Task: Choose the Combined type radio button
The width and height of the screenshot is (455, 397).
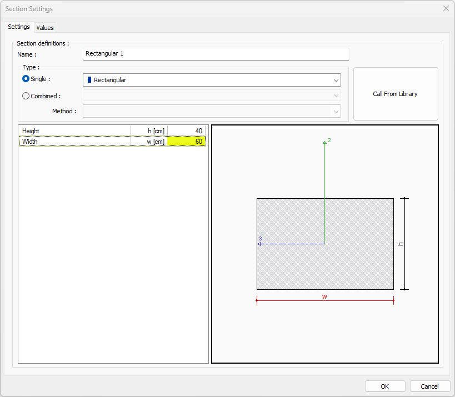Action: tap(26, 96)
